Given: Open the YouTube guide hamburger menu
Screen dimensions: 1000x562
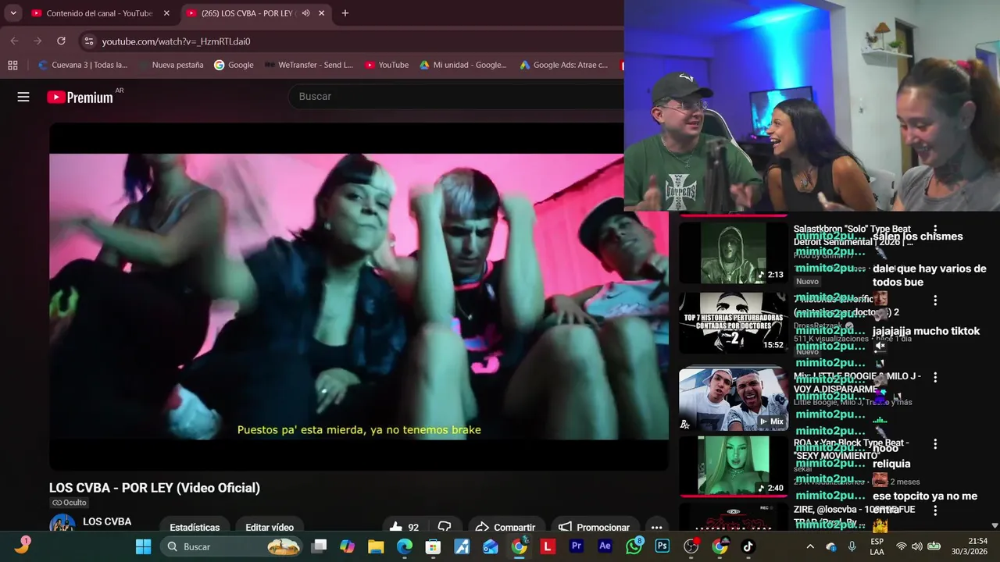Looking at the screenshot, I should tap(23, 97).
